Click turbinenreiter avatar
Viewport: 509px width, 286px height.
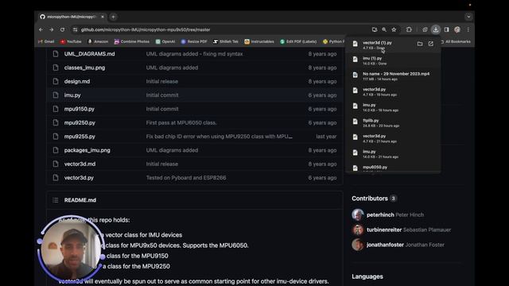pyautogui.click(x=358, y=230)
